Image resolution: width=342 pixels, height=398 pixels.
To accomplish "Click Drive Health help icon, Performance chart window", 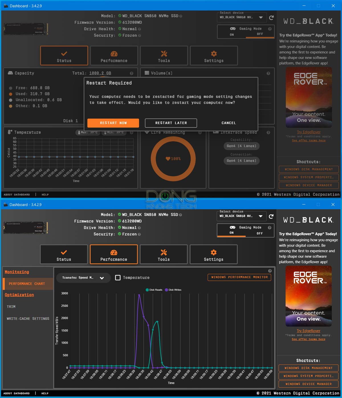I will click(x=139, y=228).
